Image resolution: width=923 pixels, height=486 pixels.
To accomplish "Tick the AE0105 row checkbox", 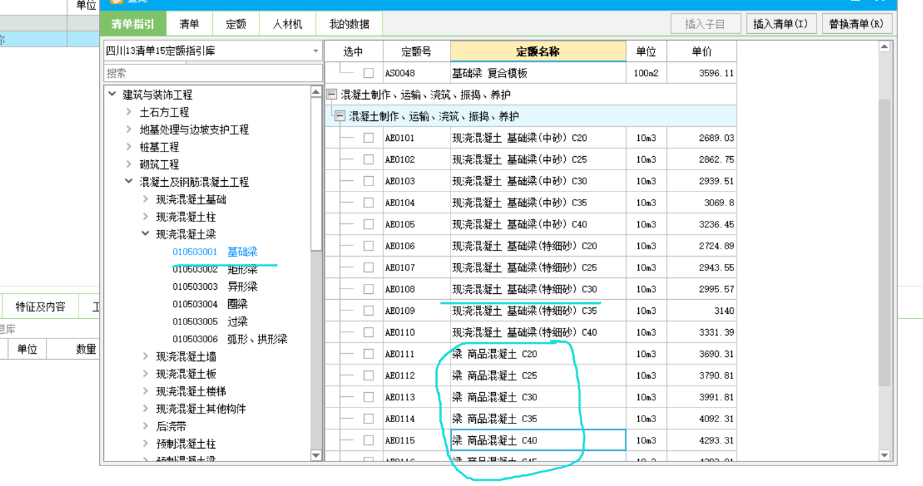I will pyautogui.click(x=369, y=224).
